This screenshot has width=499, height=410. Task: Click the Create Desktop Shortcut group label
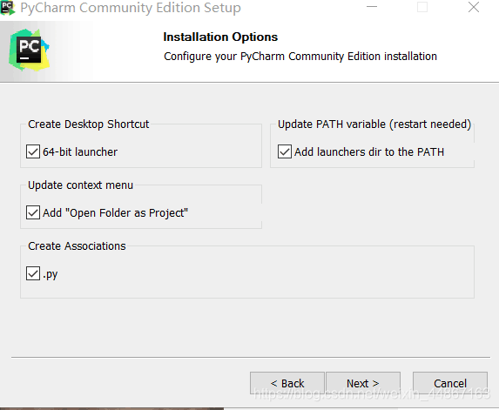point(89,124)
